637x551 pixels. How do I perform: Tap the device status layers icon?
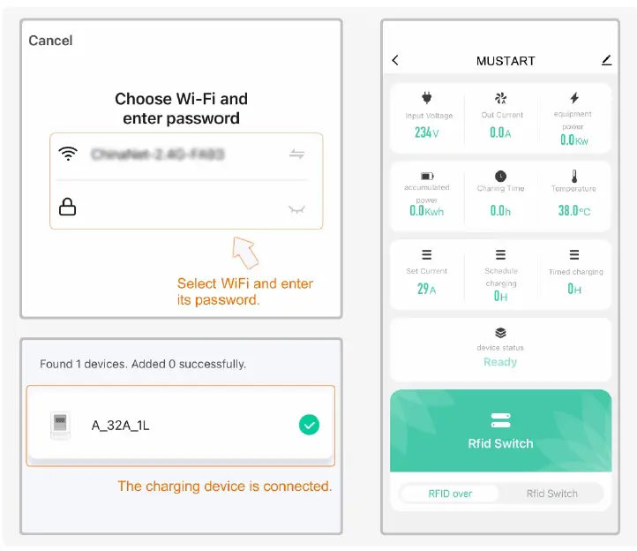[x=501, y=333]
